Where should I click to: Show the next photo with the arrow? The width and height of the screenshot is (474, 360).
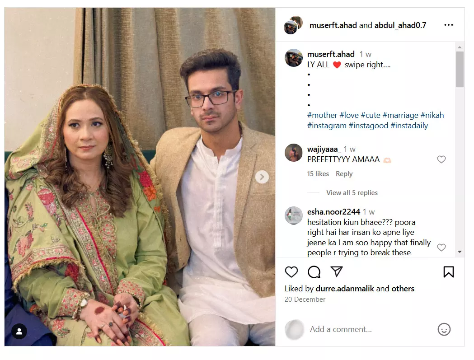(262, 177)
